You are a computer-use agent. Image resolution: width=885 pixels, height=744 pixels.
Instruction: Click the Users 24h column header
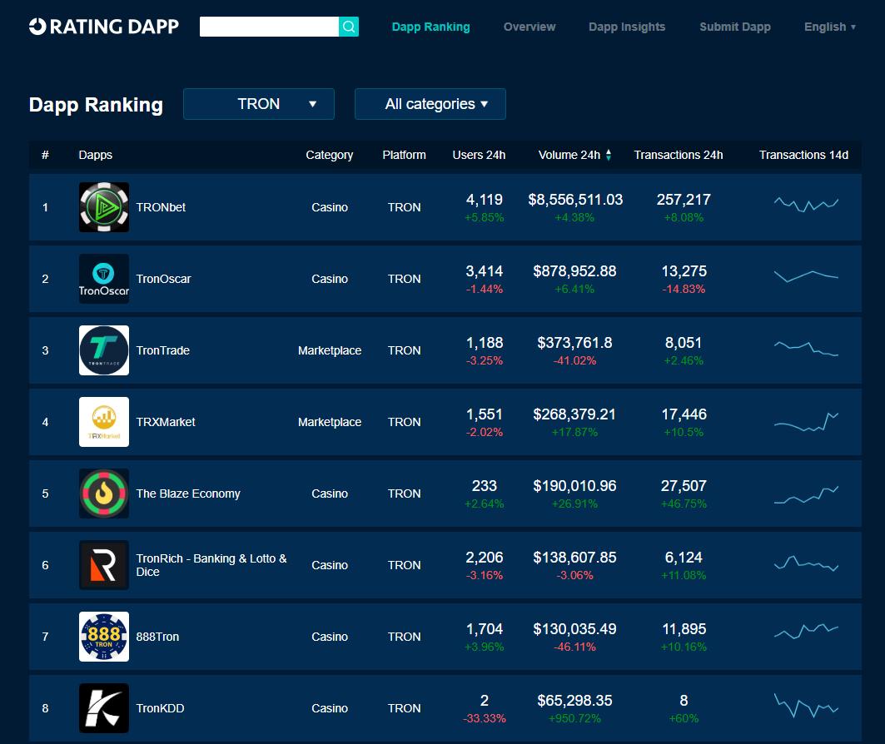pos(479,155)
